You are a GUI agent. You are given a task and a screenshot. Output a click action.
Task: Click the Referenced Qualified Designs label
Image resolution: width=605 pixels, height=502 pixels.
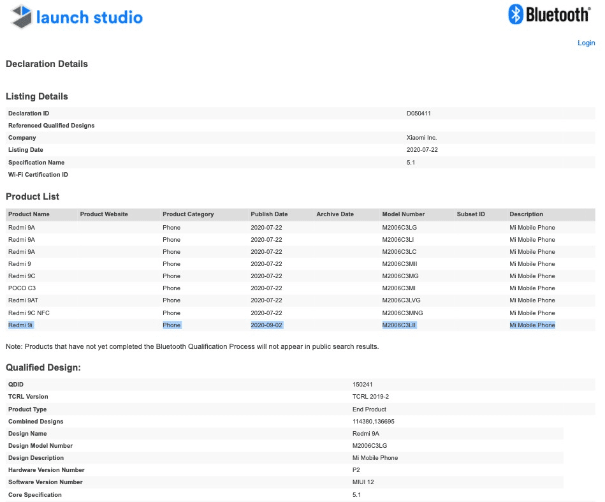[51, 126]
